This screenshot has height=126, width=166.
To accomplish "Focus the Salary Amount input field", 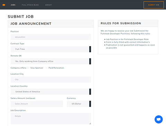I will click(37, 104).
